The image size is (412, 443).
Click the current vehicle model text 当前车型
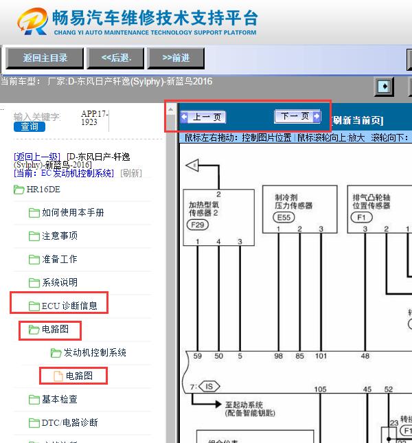[106, 81]
